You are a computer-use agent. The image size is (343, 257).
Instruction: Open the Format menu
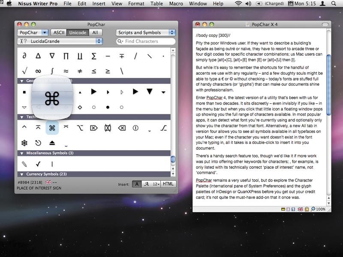pyautogui.click(x=136, y=3)
